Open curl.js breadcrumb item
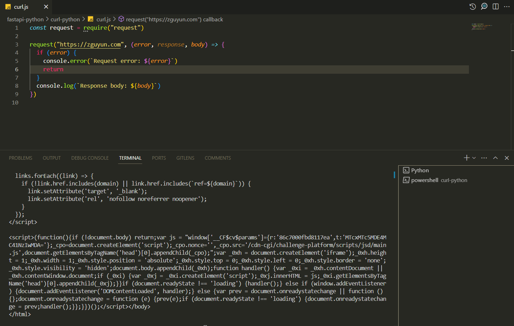The image size is (514, 326). tap(103, 20)
